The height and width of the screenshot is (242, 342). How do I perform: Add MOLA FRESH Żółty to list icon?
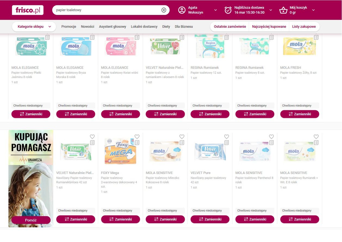(316, 37)
